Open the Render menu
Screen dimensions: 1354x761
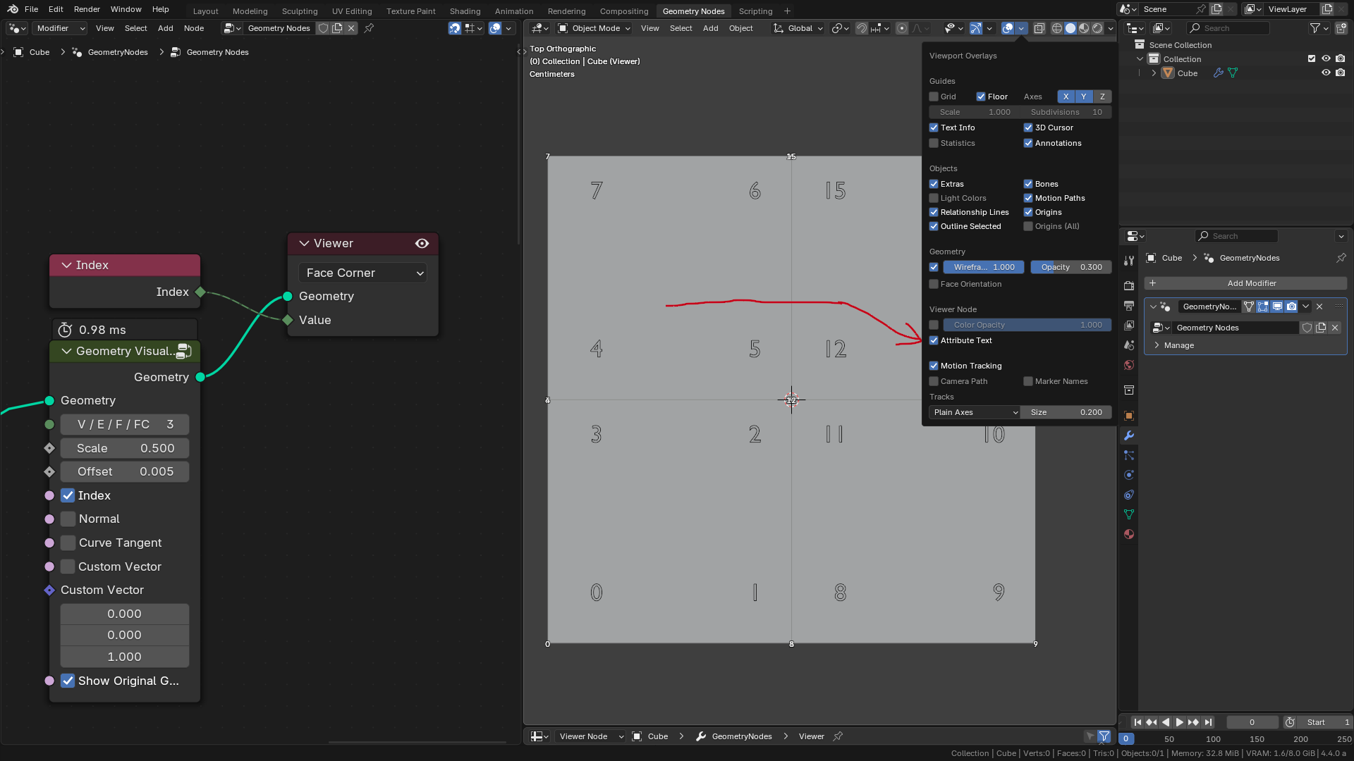(87, 9)
